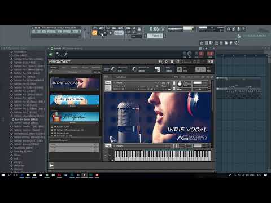
Task: Click Instruments button under indie percussion library
Action: [73, 106]
